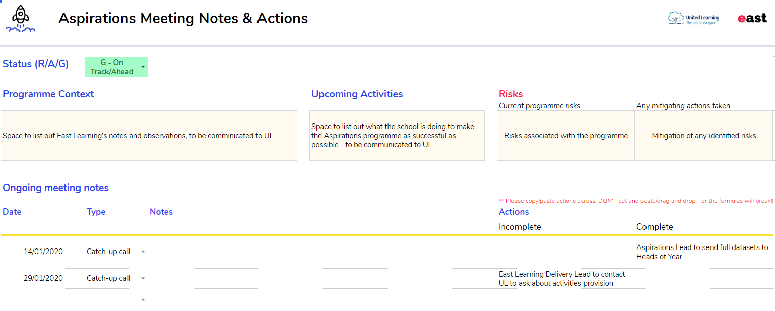
Task: Select the Ongoing meeting notes heading
Action: tap(55, 188)
